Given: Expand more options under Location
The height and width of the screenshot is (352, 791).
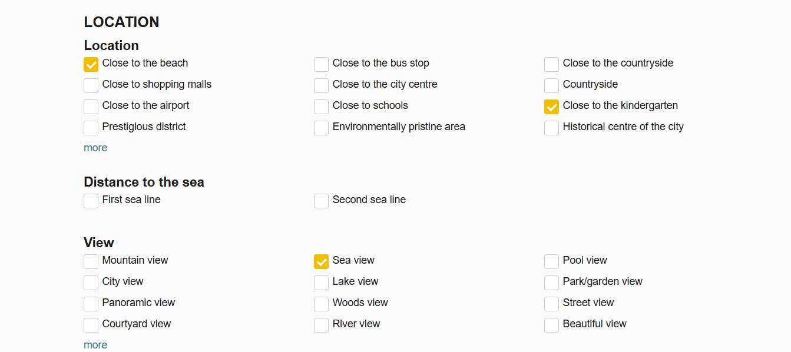Looking at the screenshot, I should point(95,148).
